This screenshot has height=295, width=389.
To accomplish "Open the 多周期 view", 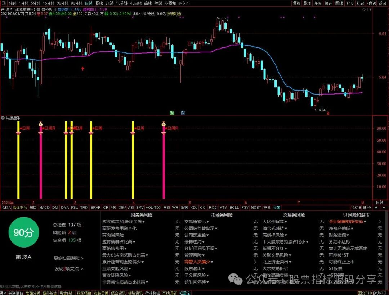I will [x=170, y=3].
